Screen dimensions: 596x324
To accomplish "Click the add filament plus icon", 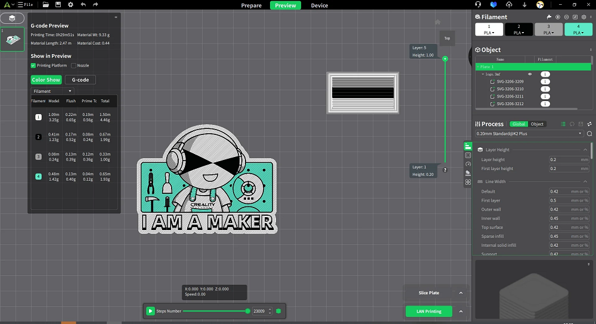I will click(558, 17).
